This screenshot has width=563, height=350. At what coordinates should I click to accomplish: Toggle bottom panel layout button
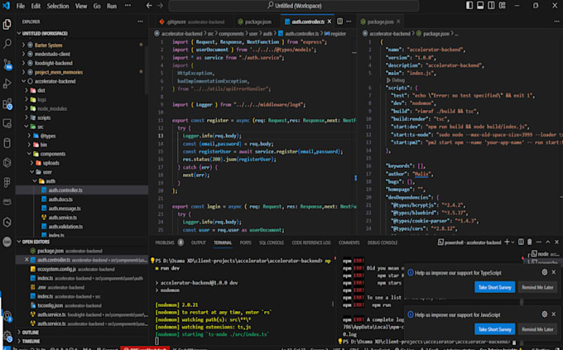click(x=480, y=6)
